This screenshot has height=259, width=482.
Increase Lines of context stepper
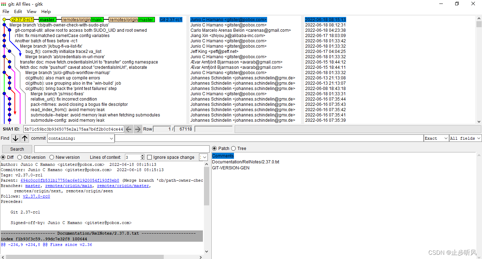[143, 156]
